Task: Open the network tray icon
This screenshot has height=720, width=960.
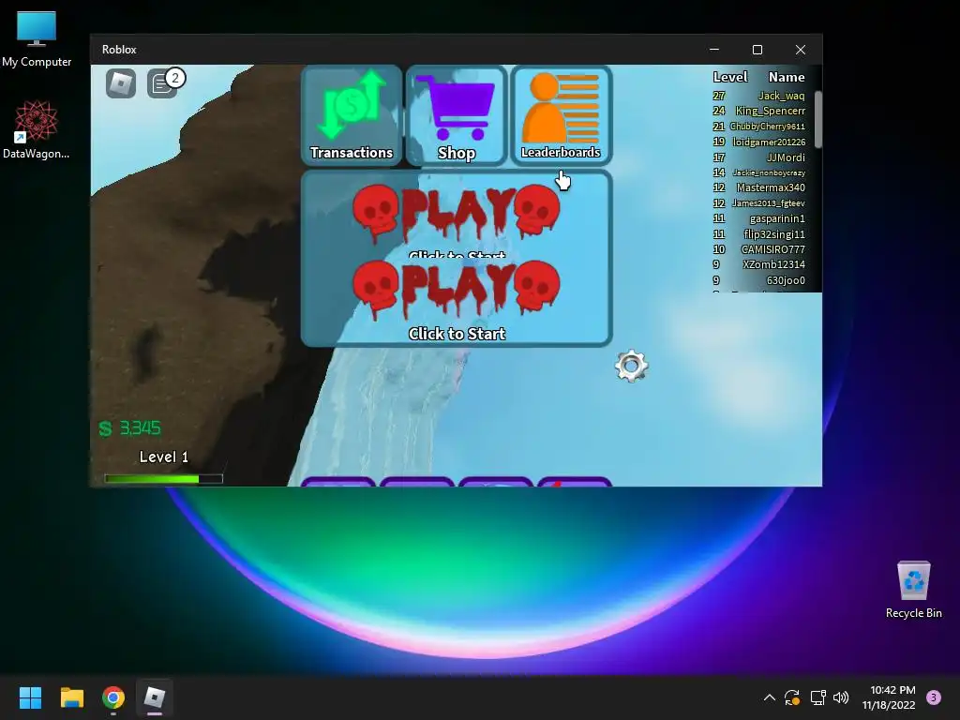Action: tap(817, 697)
